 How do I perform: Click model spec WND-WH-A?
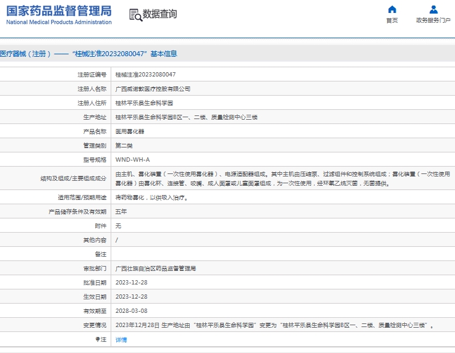pos(133,160)
